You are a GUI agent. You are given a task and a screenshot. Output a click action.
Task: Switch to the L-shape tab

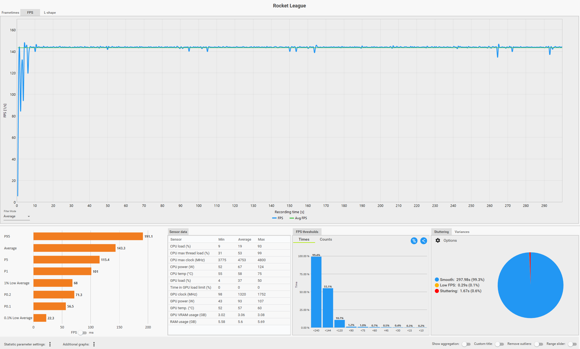click(x=50, y=13)
